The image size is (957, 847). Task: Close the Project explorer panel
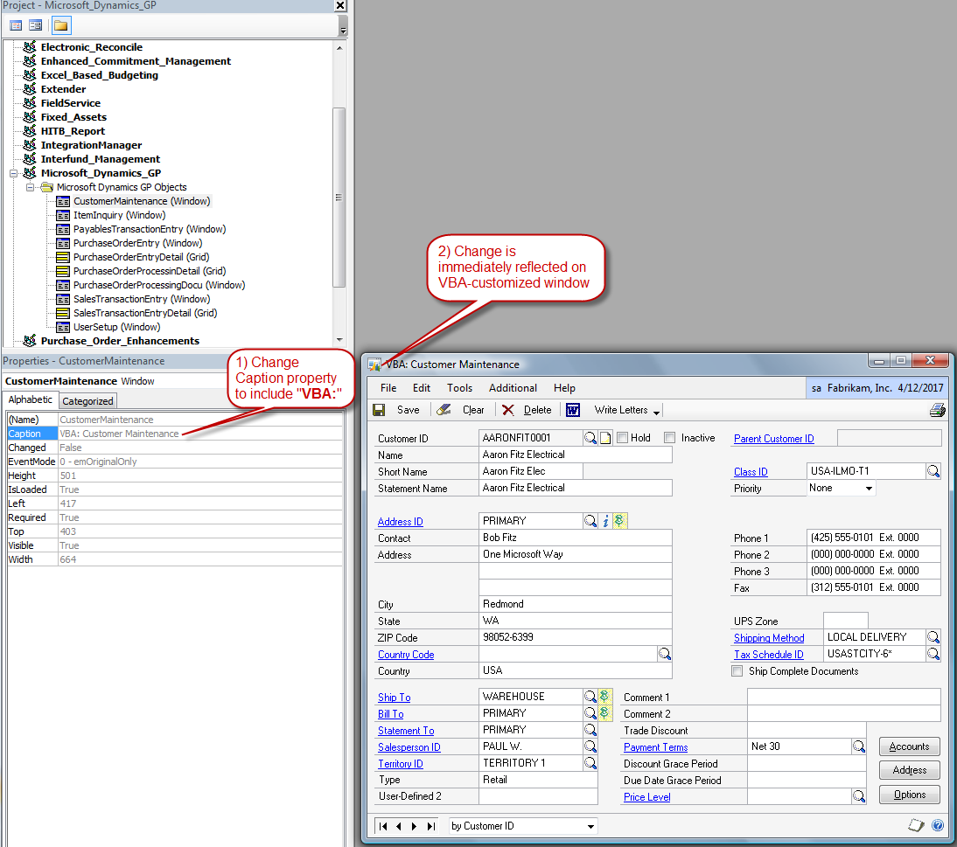(x=340, y=5)
